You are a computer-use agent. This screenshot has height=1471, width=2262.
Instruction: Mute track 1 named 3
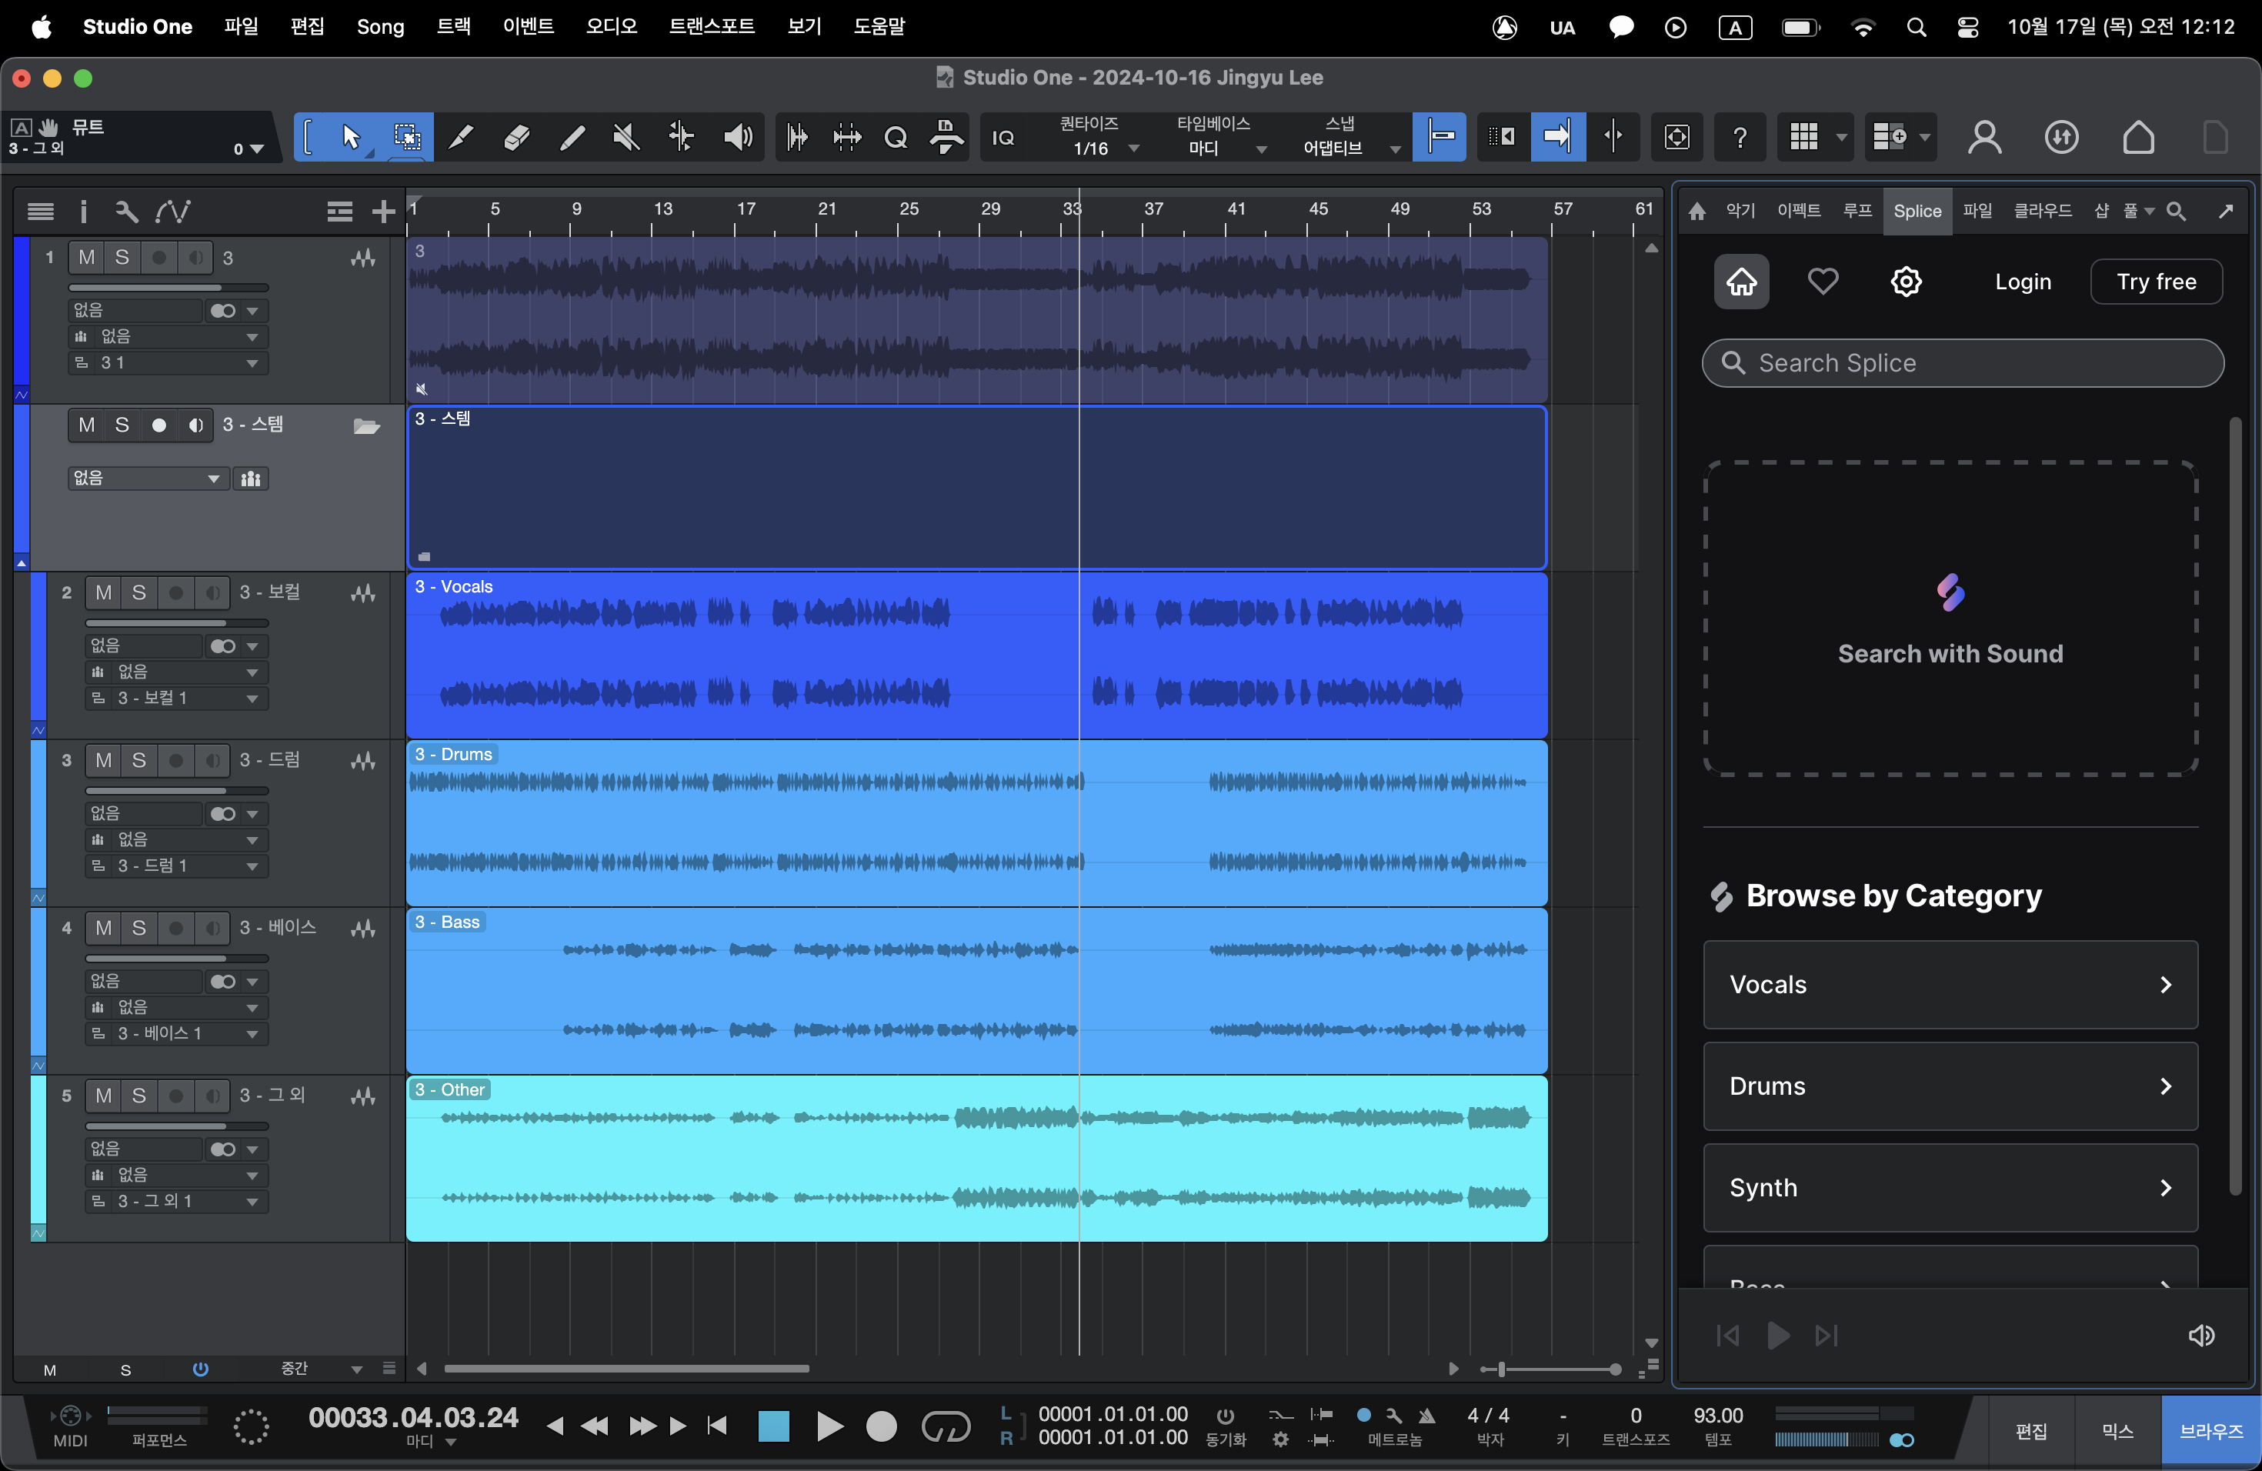pos(86,256)
